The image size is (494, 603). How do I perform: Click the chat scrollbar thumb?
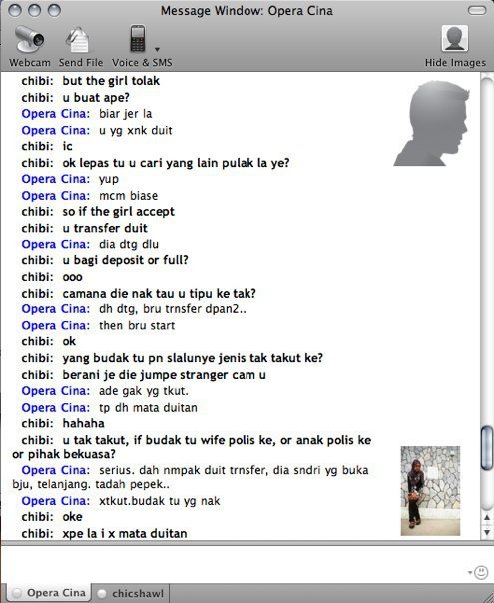[487, 448]
